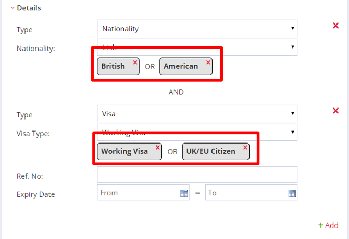Remove the UK/EU Citizen tag
349x239 pixels.
pos(245,147)
